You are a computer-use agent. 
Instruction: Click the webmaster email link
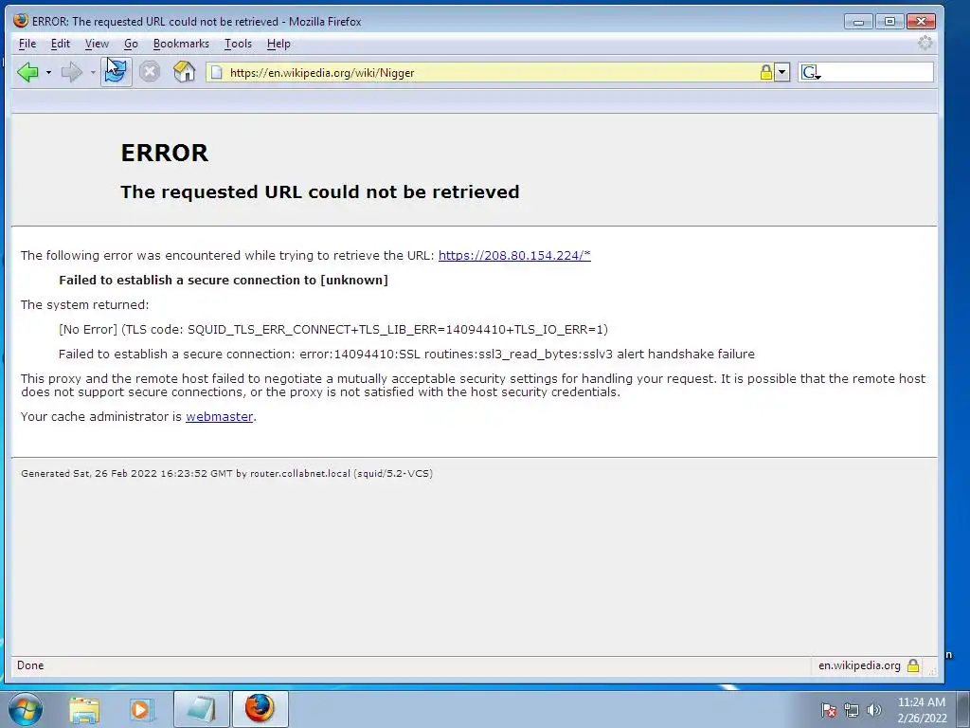[x=219, y=416]
